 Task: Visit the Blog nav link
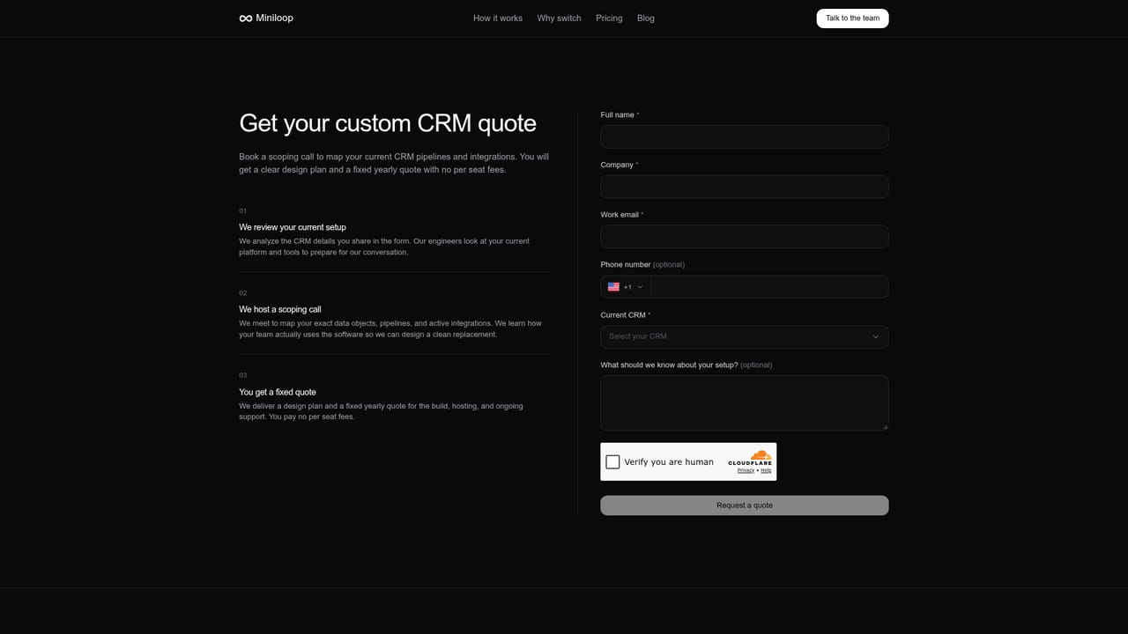(646, 18)
